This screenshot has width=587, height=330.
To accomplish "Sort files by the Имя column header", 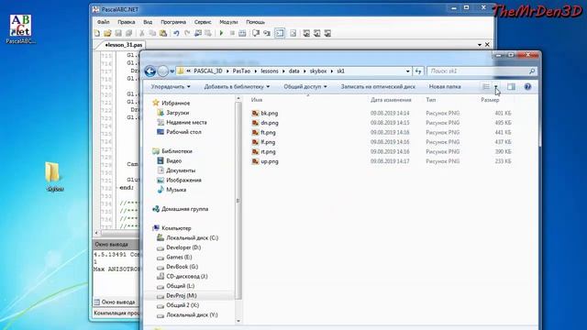I will point(257,100).
